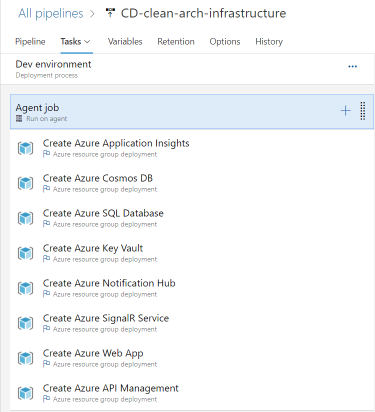Open the Variables tab
Image resolution: width=375 pixels, height=412 pixels.
[x=125, y=41]
